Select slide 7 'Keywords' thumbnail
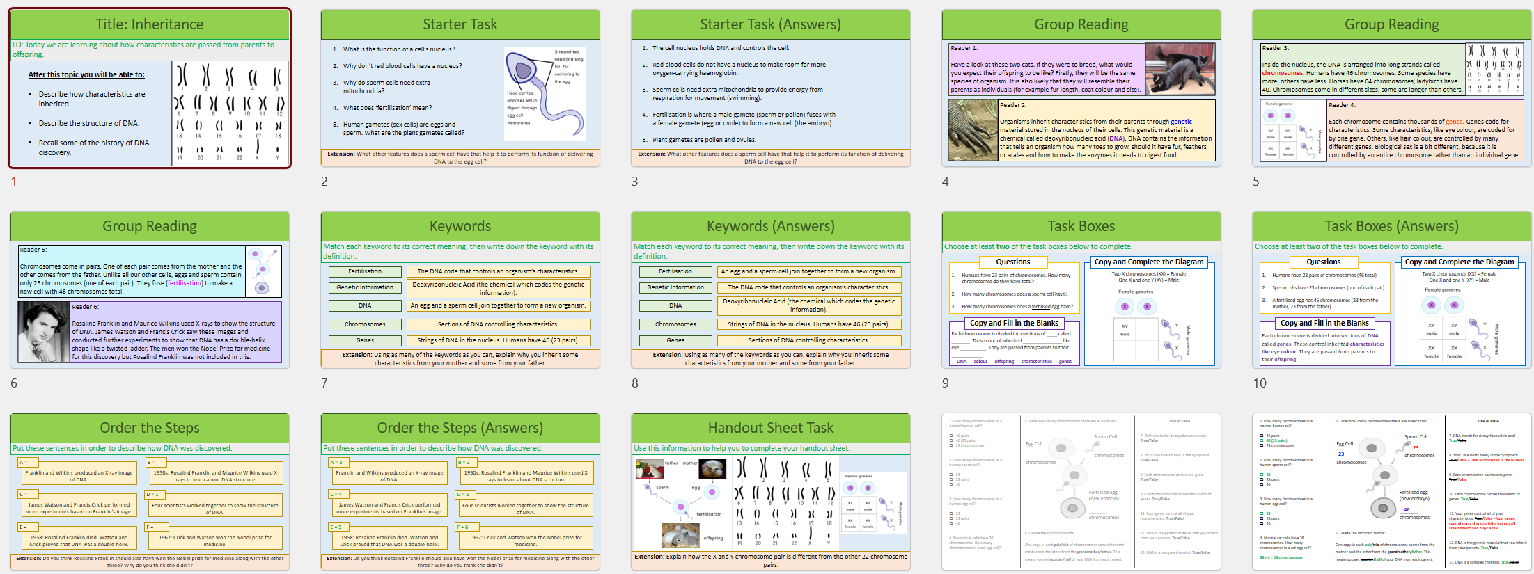The image size is (1534, 574). 460,290
